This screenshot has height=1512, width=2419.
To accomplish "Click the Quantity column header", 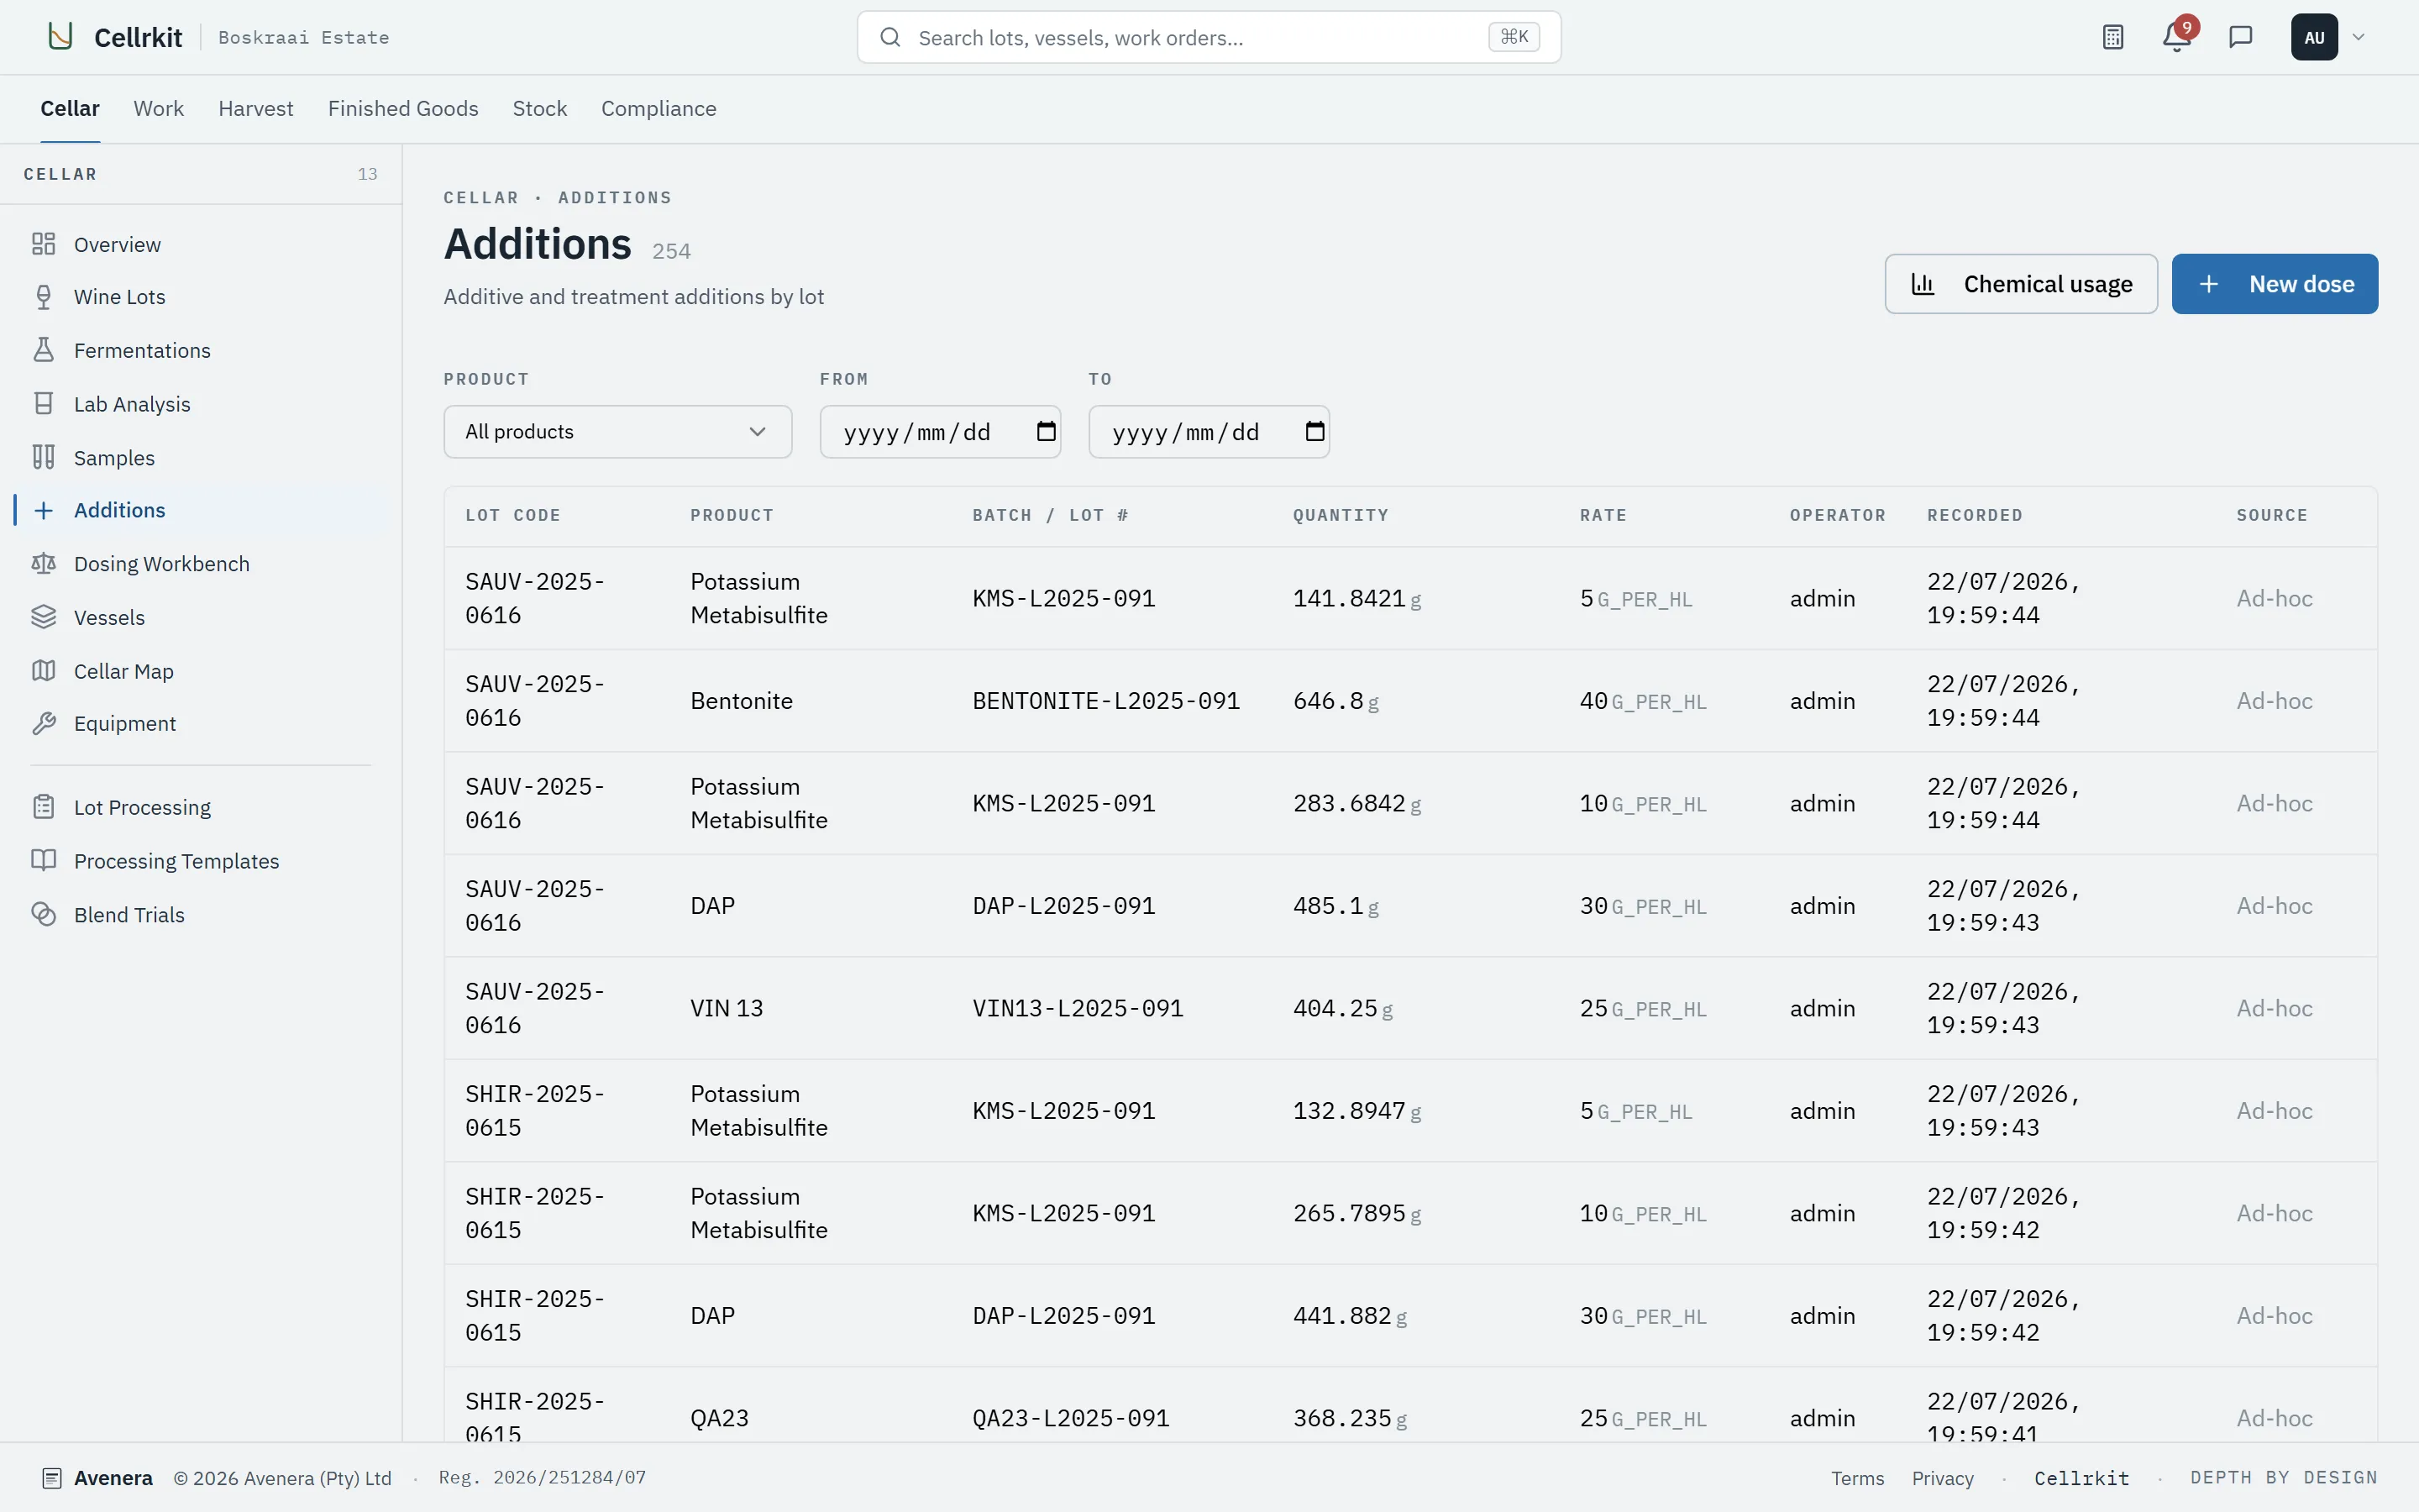I will coord(1341,515).
